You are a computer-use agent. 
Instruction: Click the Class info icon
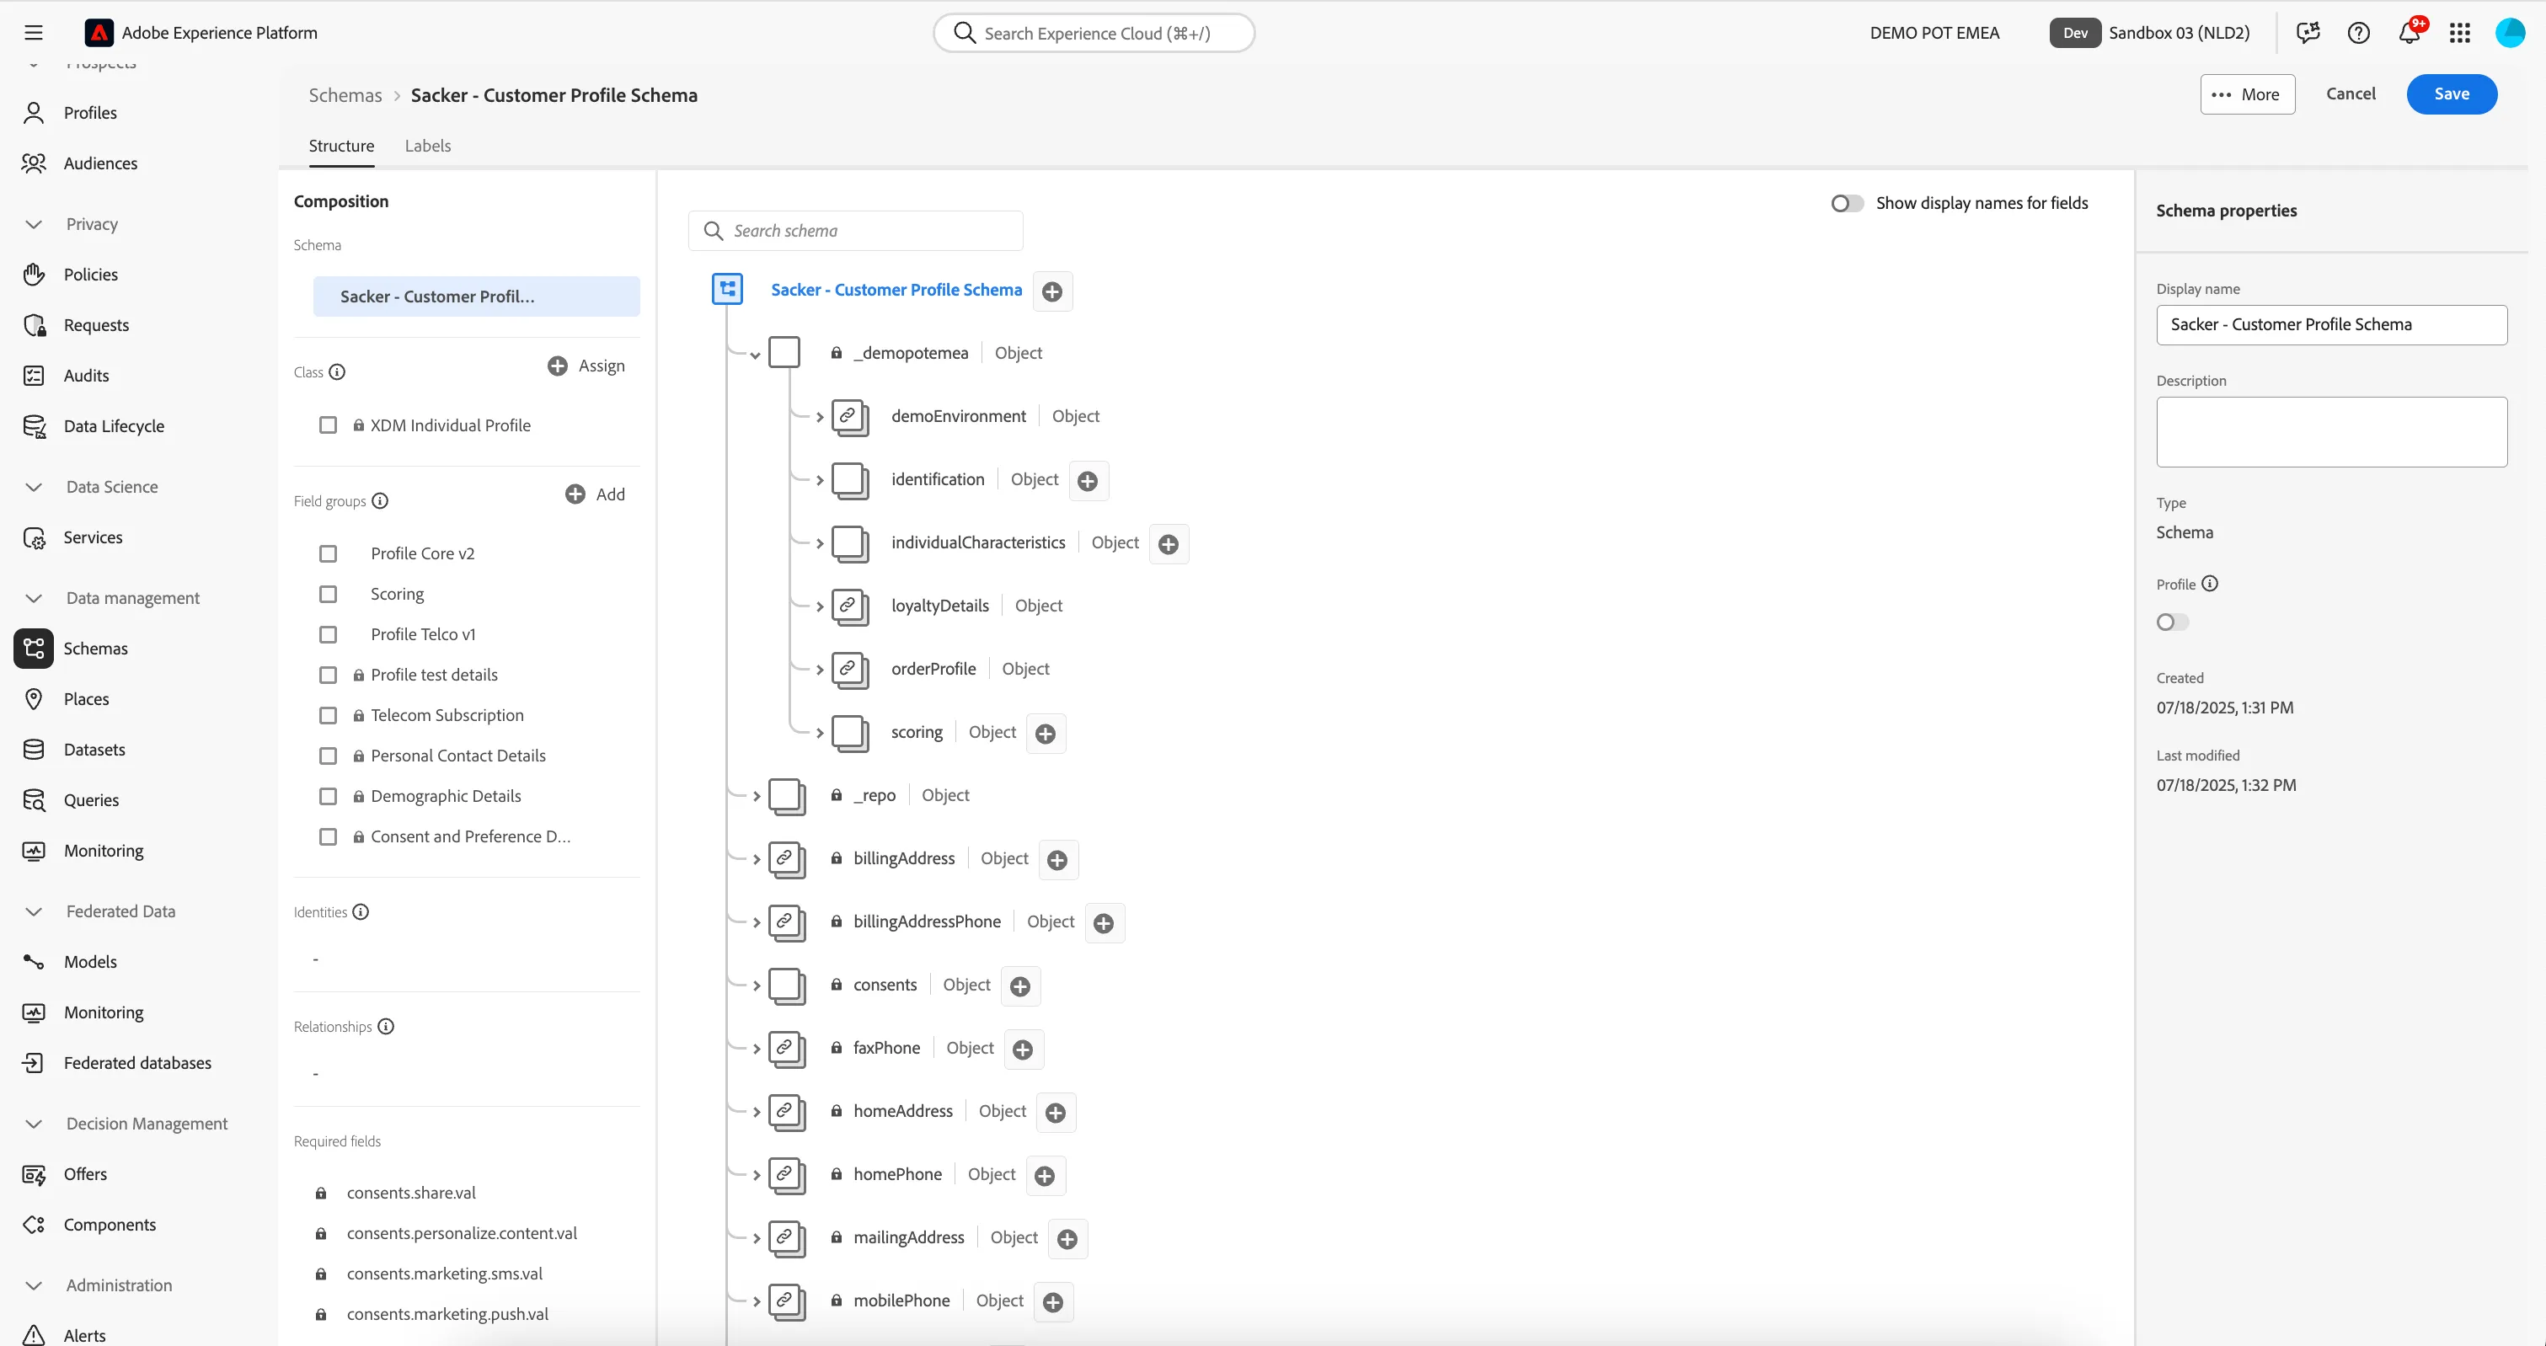coord(337,372)
